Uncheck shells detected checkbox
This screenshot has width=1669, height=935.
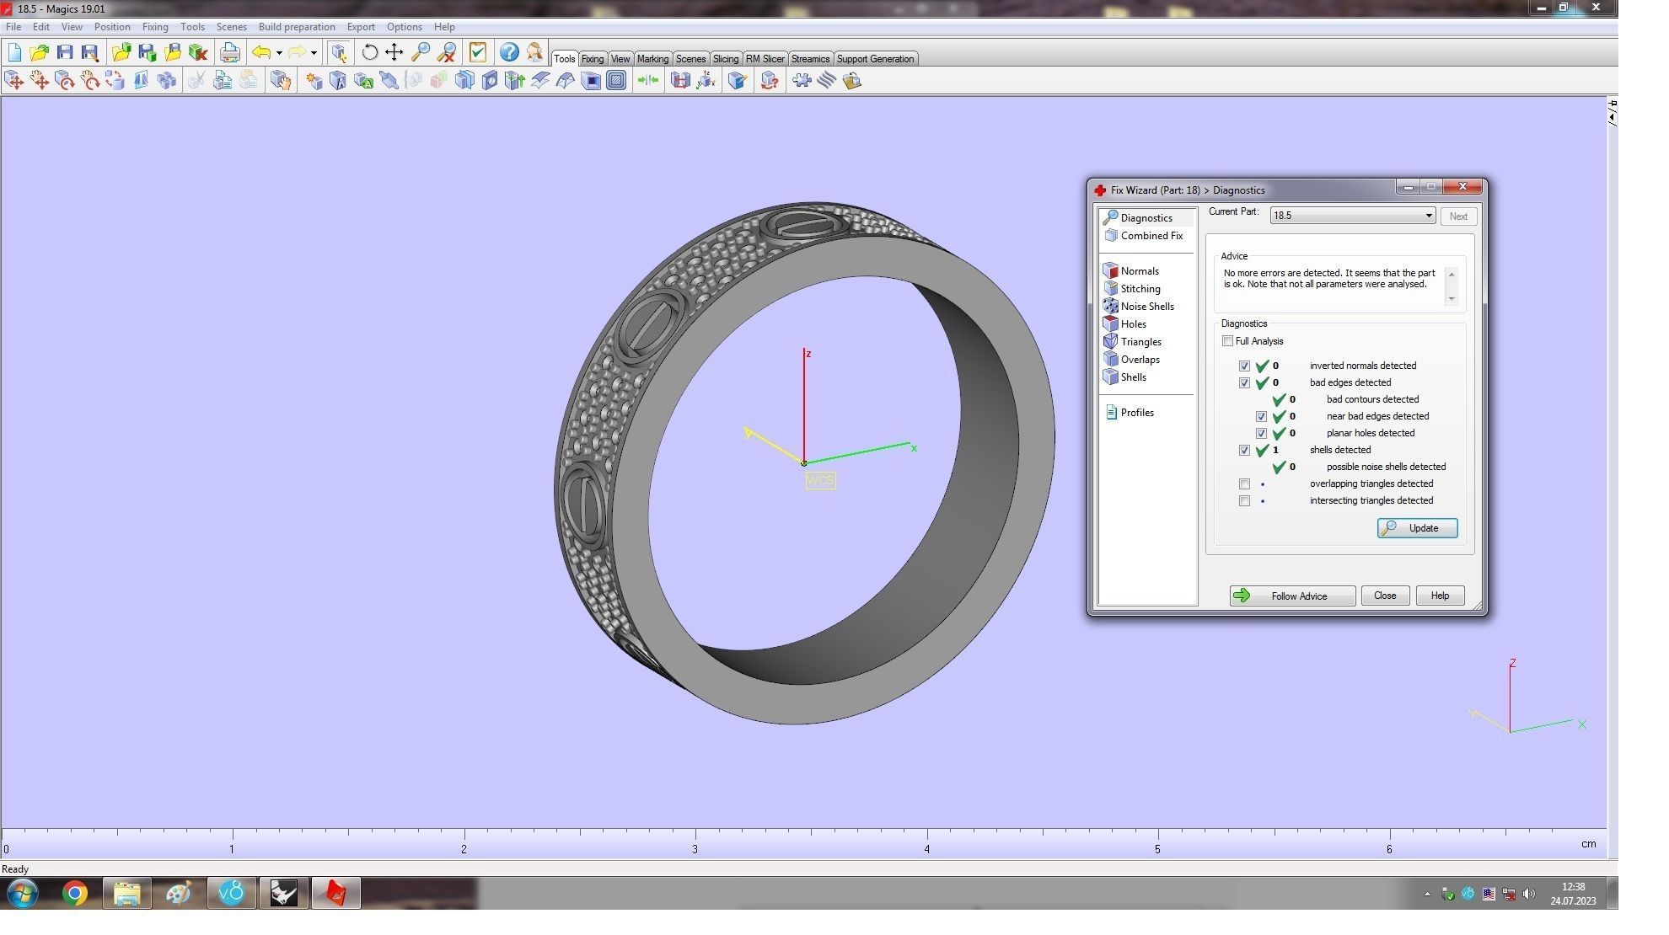point(1244,450)
